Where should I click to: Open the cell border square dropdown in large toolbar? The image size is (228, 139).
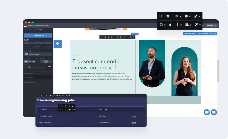coord(162,25)
